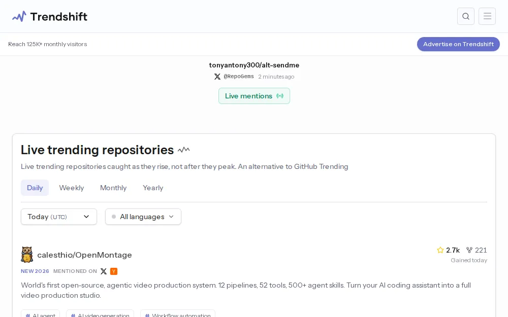Switch to the Weekly tab
The height and width of the screenshot is (317, 508).
tap(72, 188)
